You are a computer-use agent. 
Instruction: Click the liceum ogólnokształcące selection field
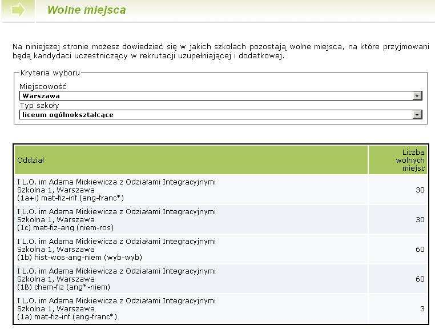[220, 115]
